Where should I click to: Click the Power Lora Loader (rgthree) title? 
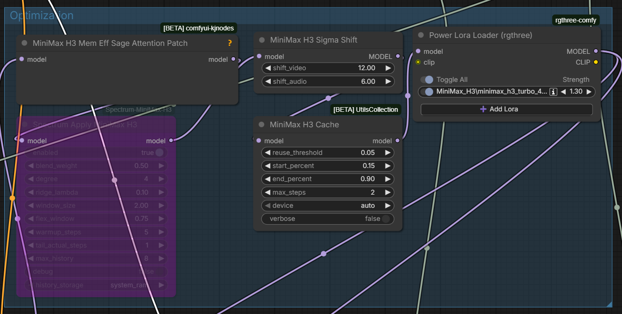click(x=481, y=35)
